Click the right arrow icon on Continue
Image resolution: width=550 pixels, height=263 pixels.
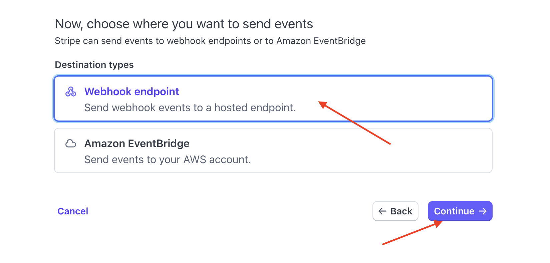coord(483,211)
